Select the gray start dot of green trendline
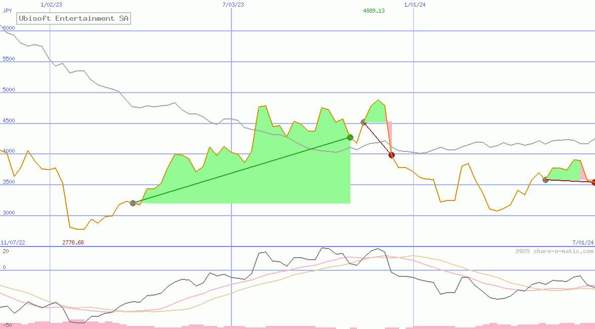Screen dimensions: 595x329 133,203
